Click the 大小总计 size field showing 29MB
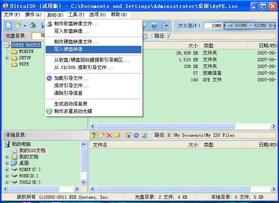This screenshot has width=279, height=203. (213, 26)
